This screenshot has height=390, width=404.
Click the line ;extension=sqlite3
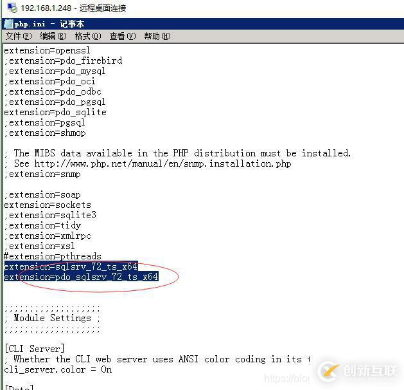point(50,215)
